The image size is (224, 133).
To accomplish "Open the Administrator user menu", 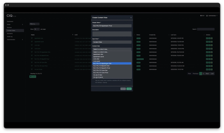I will point(212,16).
